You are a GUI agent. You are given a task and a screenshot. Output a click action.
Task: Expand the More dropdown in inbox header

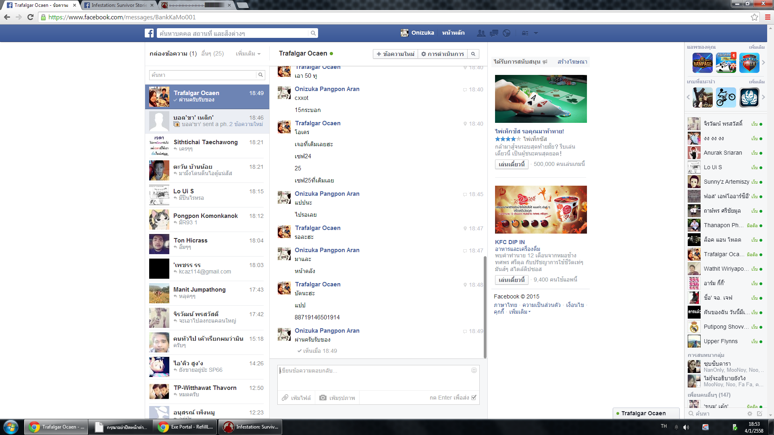248,54
